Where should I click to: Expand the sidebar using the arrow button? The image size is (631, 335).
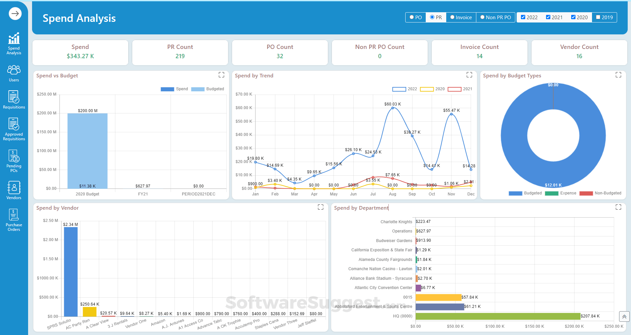click(x=15, y=14)
